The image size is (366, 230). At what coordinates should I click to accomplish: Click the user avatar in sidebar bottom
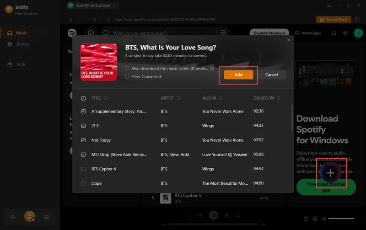[30, 216]
